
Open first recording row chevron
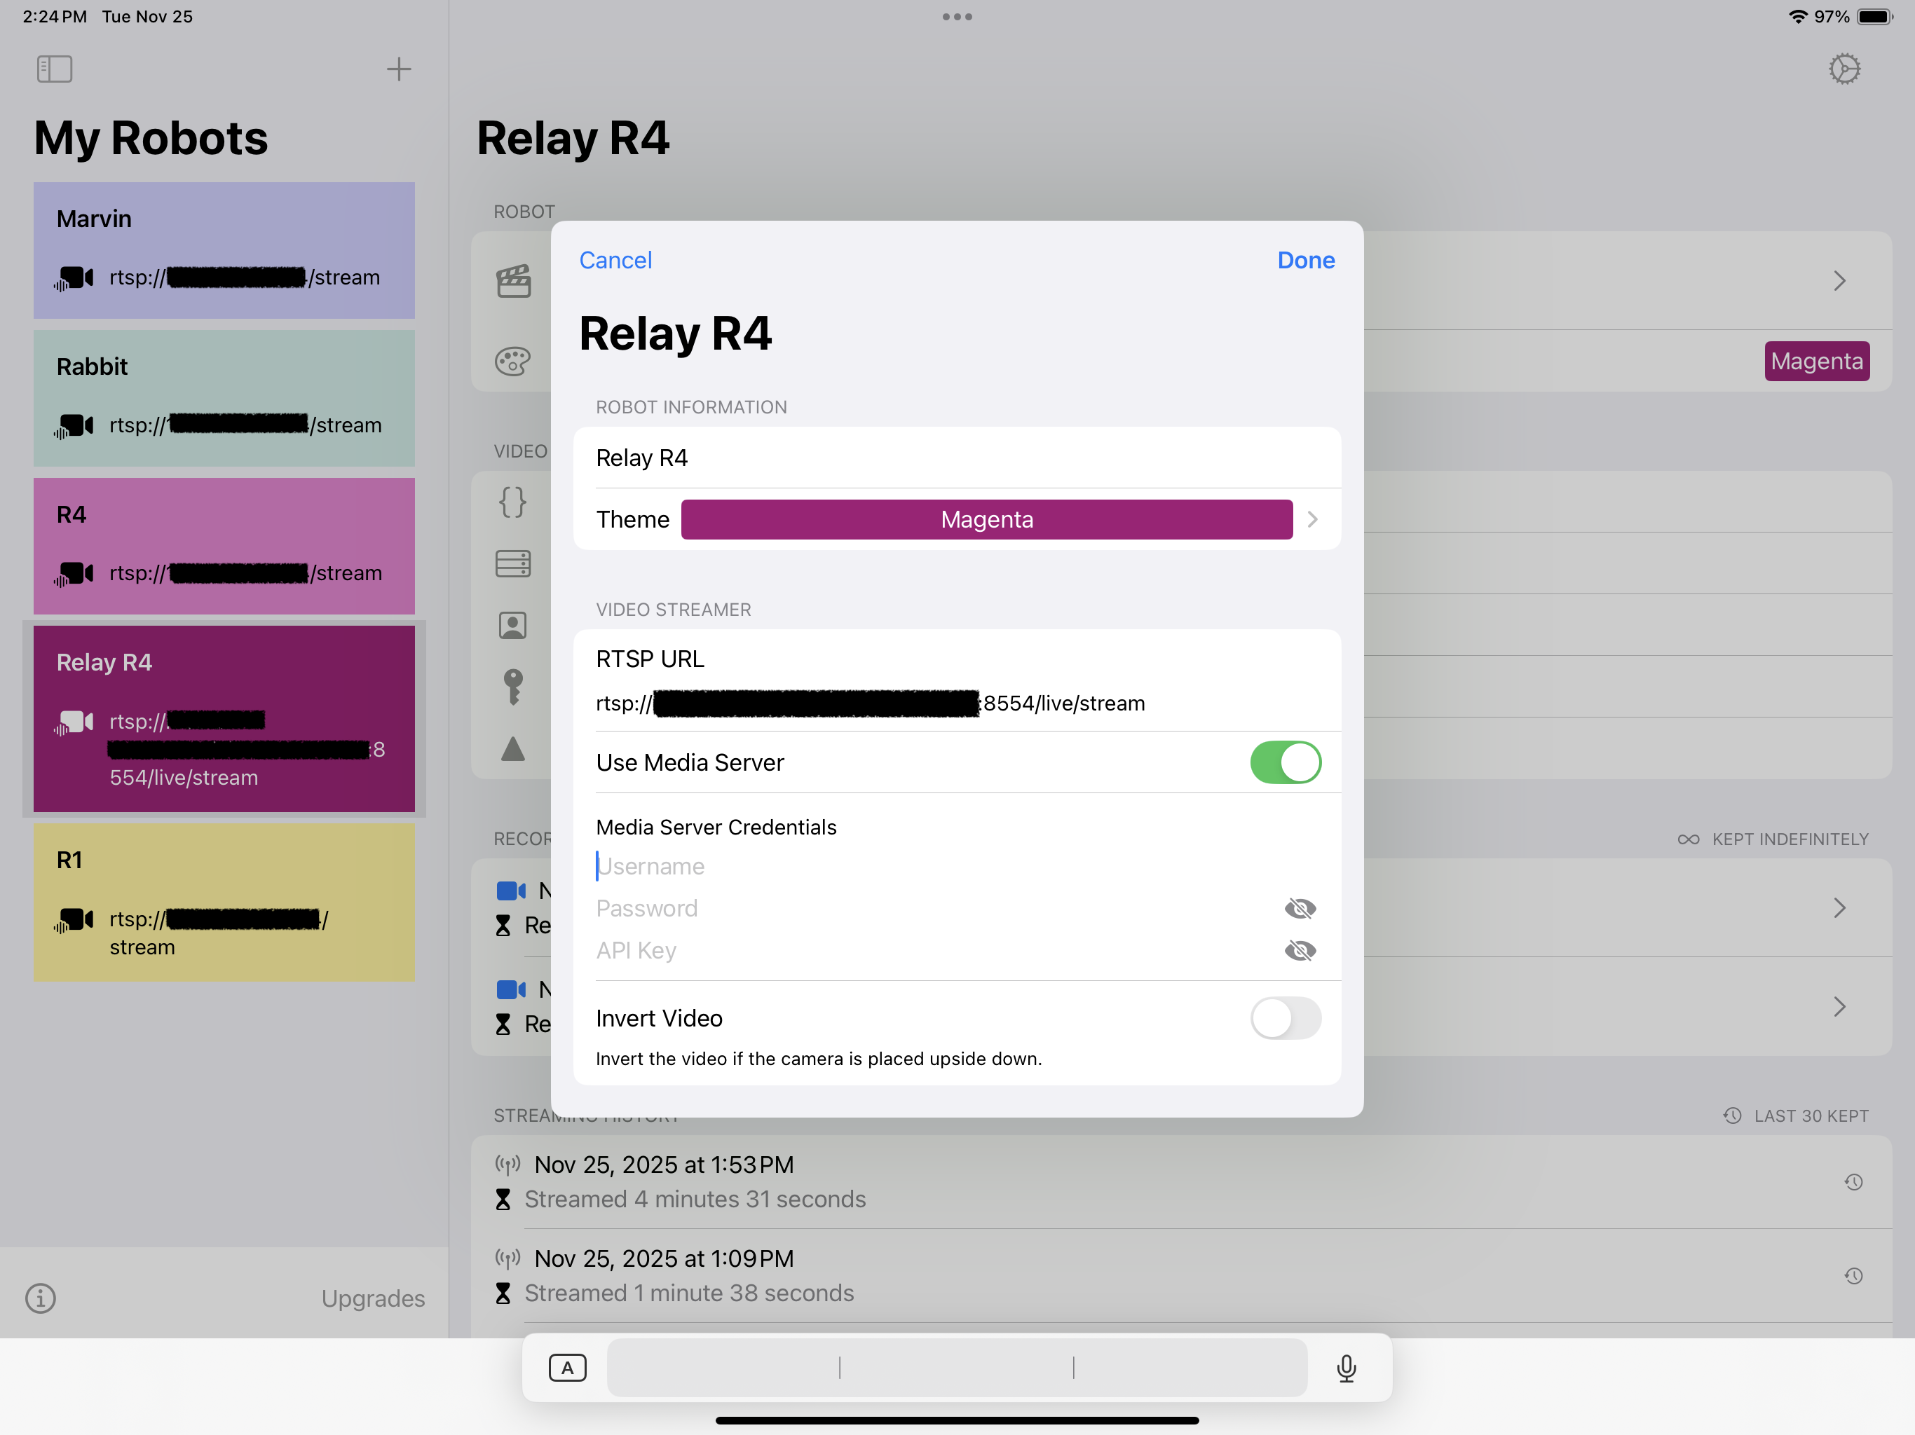(1839, 908)
